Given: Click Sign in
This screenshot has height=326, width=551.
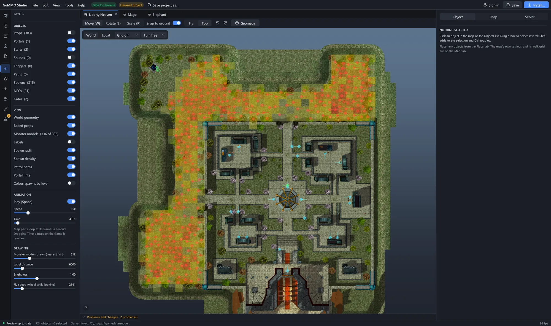Looking at the screenshot, I should point(491,5).
